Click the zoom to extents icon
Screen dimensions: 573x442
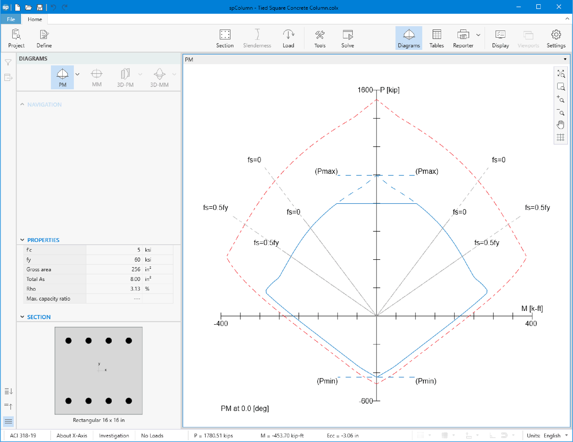[x=561, y=74]
